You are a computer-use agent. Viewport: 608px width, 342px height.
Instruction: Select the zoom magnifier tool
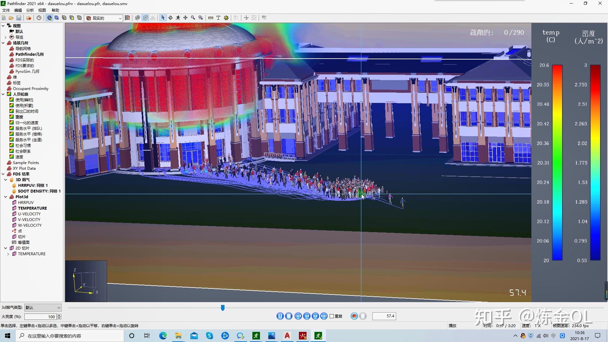click(x=193, y=18)
